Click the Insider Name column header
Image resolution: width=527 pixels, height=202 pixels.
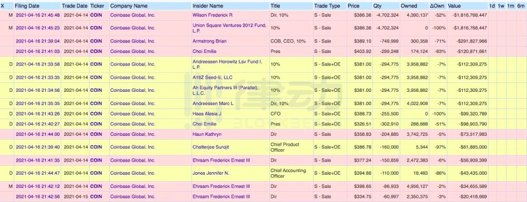click(x=208, y=6)
